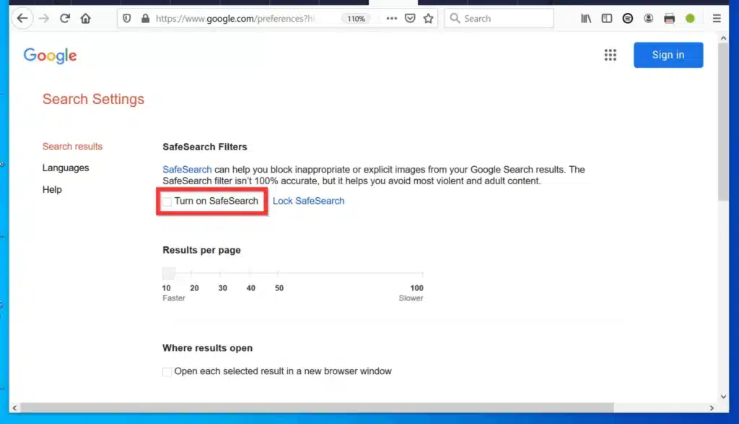Click the Sign in button
This screenshot has width=739, height=424.
[668, 55]
